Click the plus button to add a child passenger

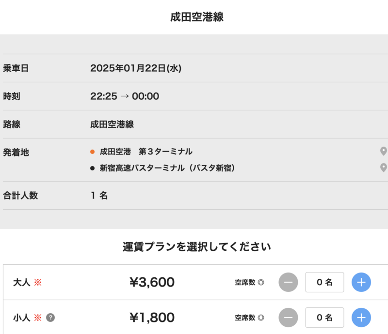[x=361, y=318]
